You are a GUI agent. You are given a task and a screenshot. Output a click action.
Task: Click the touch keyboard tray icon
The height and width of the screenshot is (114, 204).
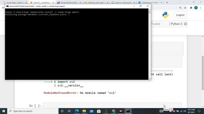[x=161, y=111]
